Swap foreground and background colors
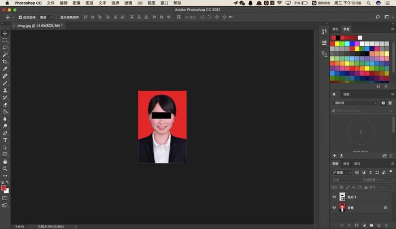The height and width of the screenshot is (229, 396). 7,182
